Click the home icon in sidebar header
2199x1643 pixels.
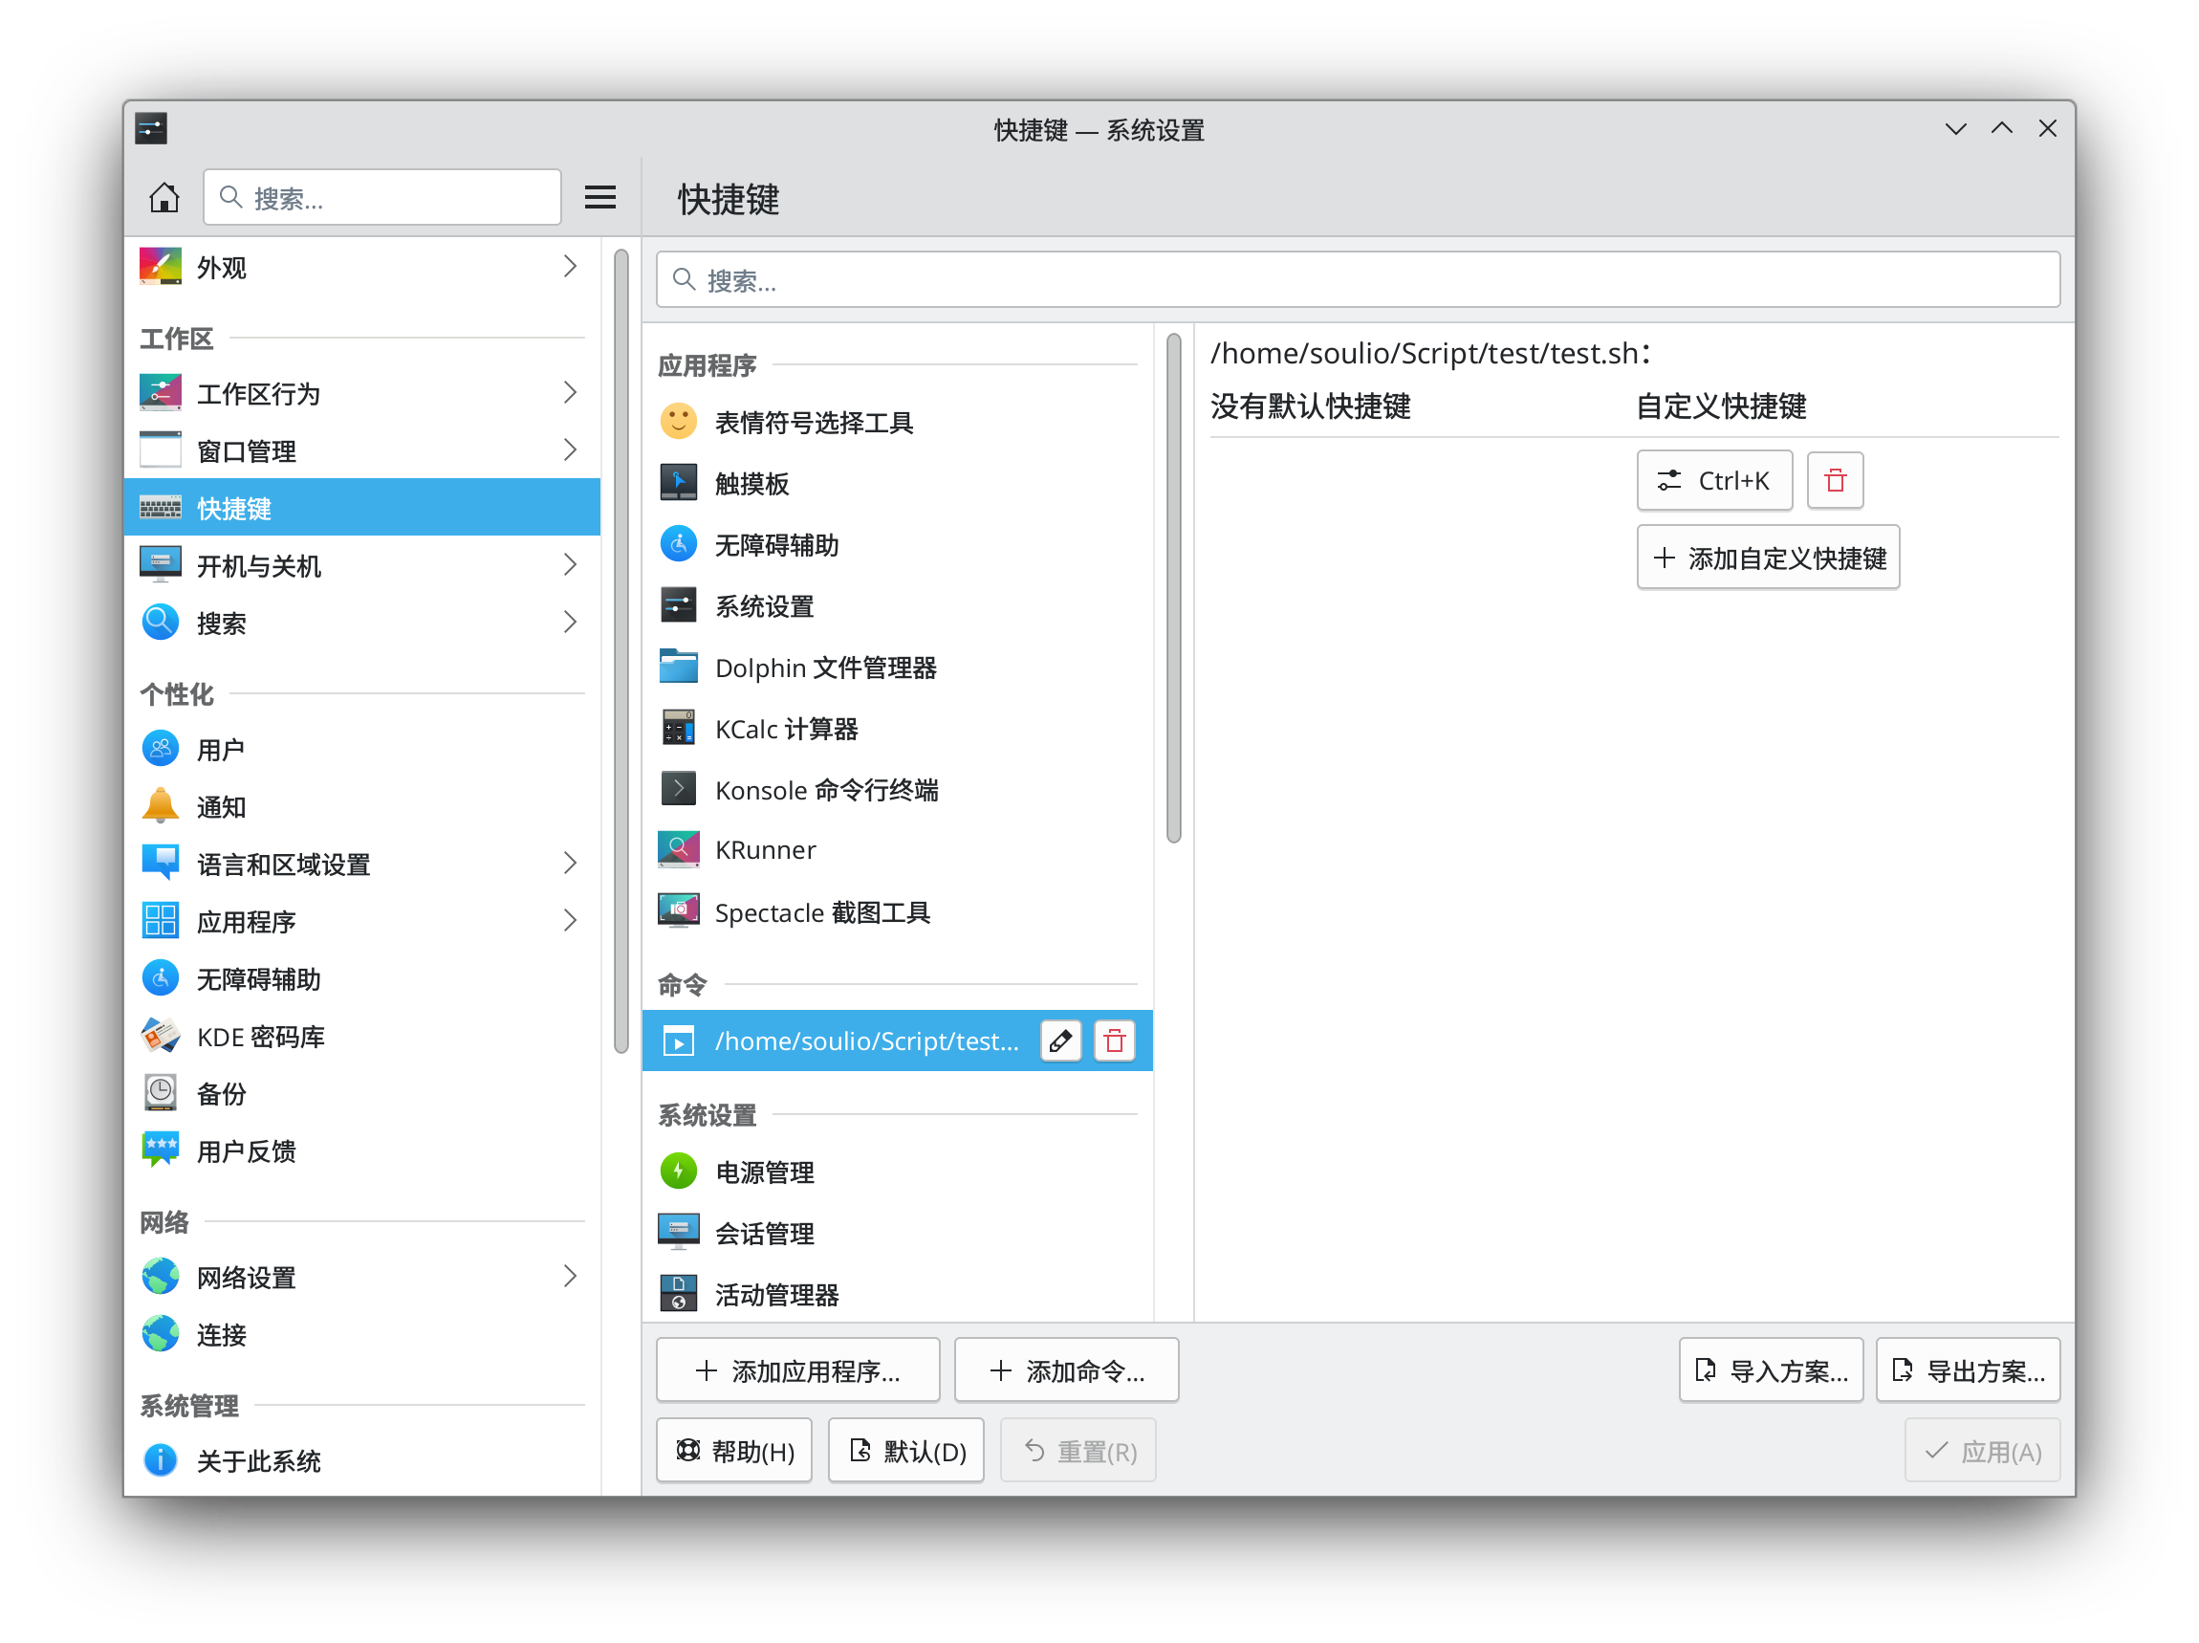pos(164,197)
